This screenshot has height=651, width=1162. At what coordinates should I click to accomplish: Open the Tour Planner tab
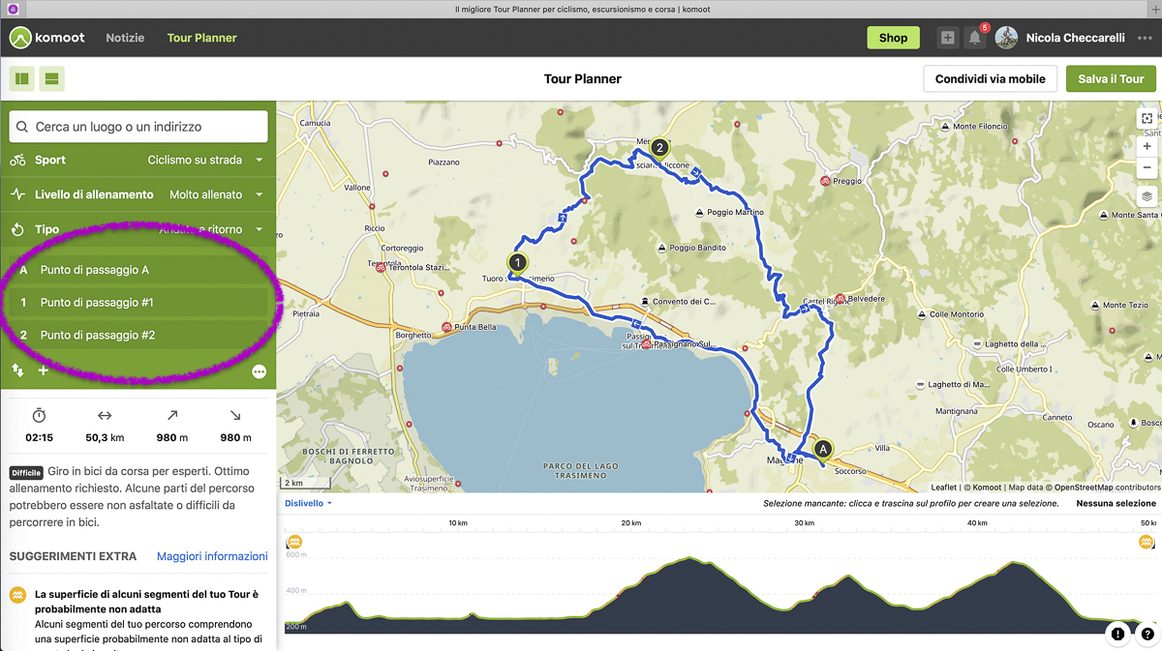click(x=201, y=38)
